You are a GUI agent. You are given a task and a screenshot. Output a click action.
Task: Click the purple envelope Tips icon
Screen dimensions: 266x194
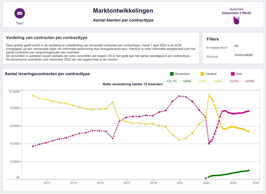click(x=20, y=13)
